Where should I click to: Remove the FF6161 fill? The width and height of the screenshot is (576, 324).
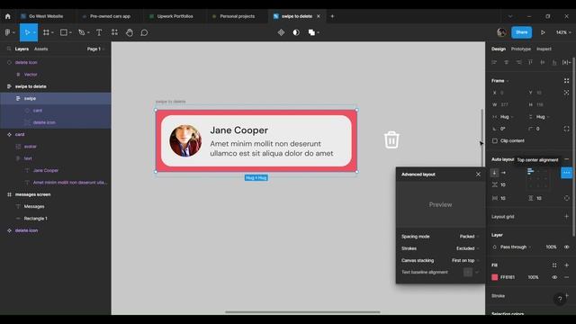[566, 277]
